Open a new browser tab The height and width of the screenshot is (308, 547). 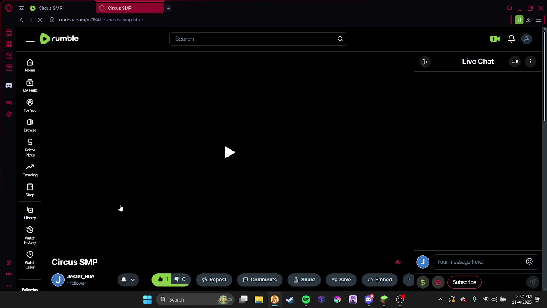[x=168, y=8]
